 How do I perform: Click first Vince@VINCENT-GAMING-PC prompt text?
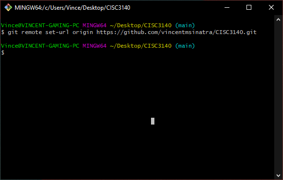tap(40, 25)
